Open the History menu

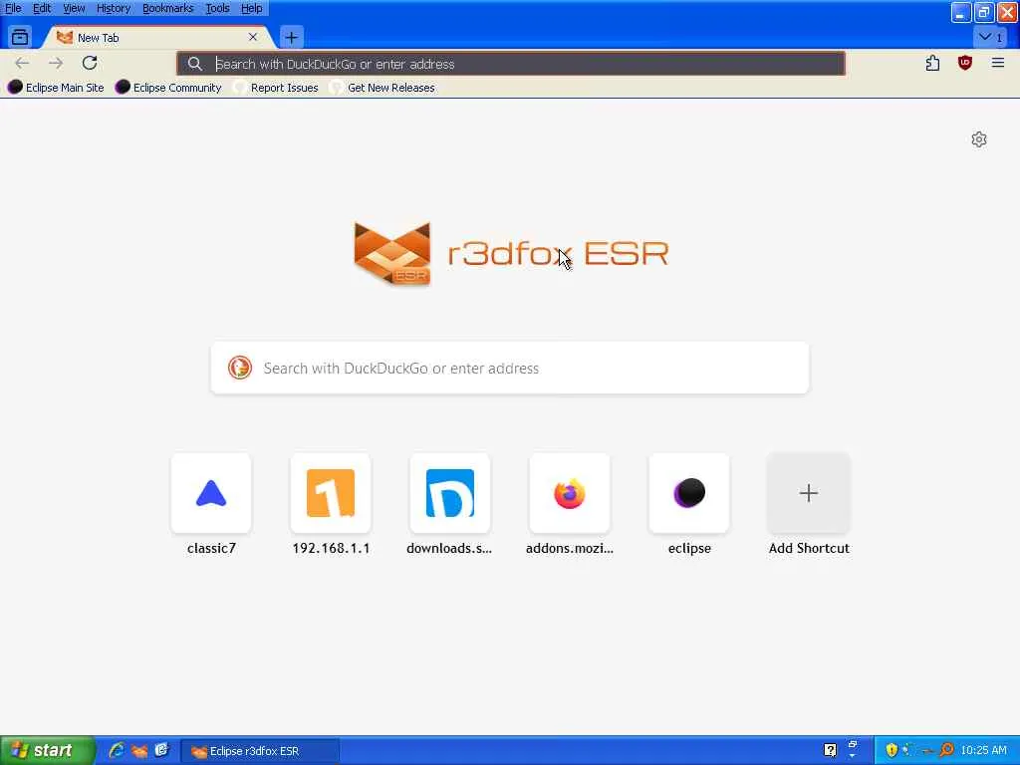pos(114,8)
